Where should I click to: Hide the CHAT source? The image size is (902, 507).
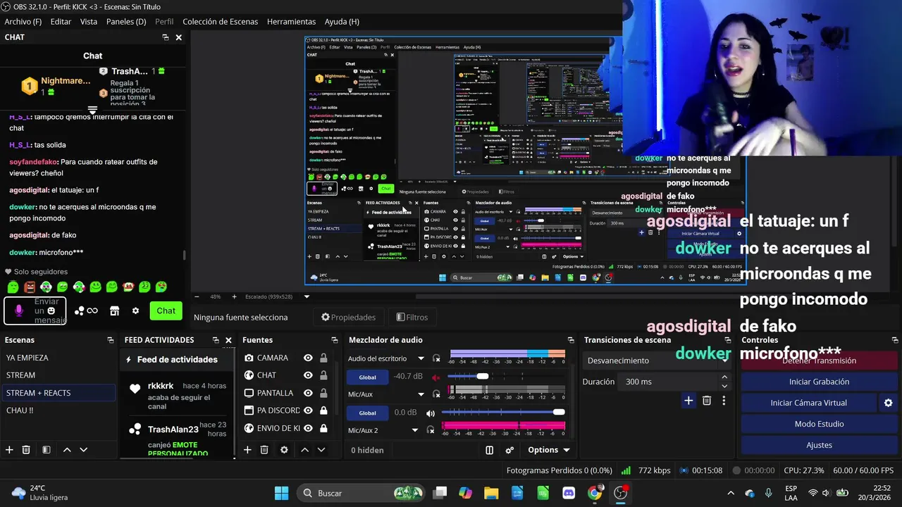point(308,375)
